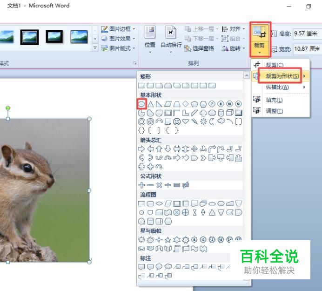The width and height of the screenshot is (322, 291).
Task: Pick the crescent moon shape
Action: [x=212, y=122]
